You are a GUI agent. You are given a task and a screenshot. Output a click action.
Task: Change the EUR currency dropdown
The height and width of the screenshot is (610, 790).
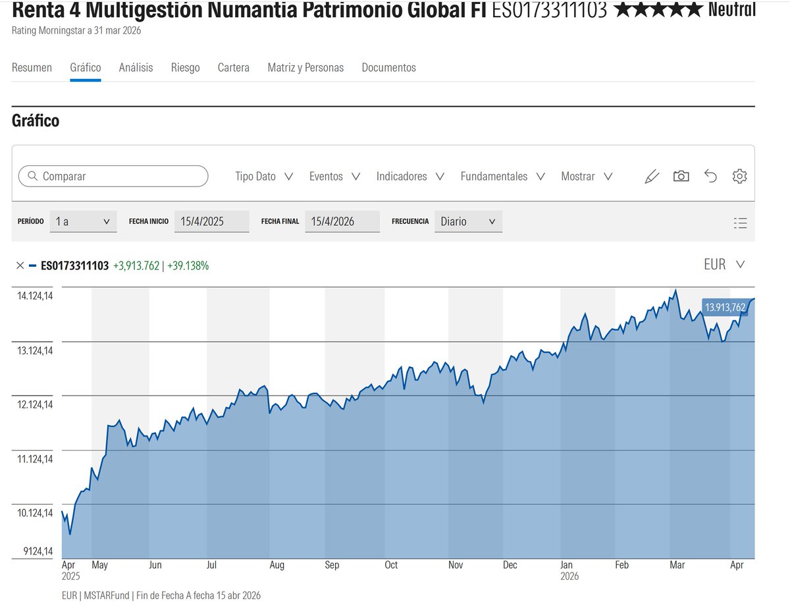(724, 264)
